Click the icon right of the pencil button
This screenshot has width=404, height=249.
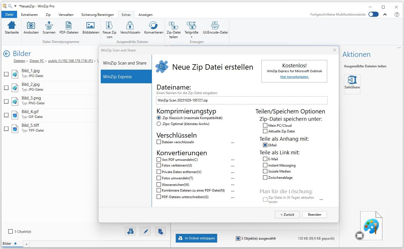click(x=160, y=231)
